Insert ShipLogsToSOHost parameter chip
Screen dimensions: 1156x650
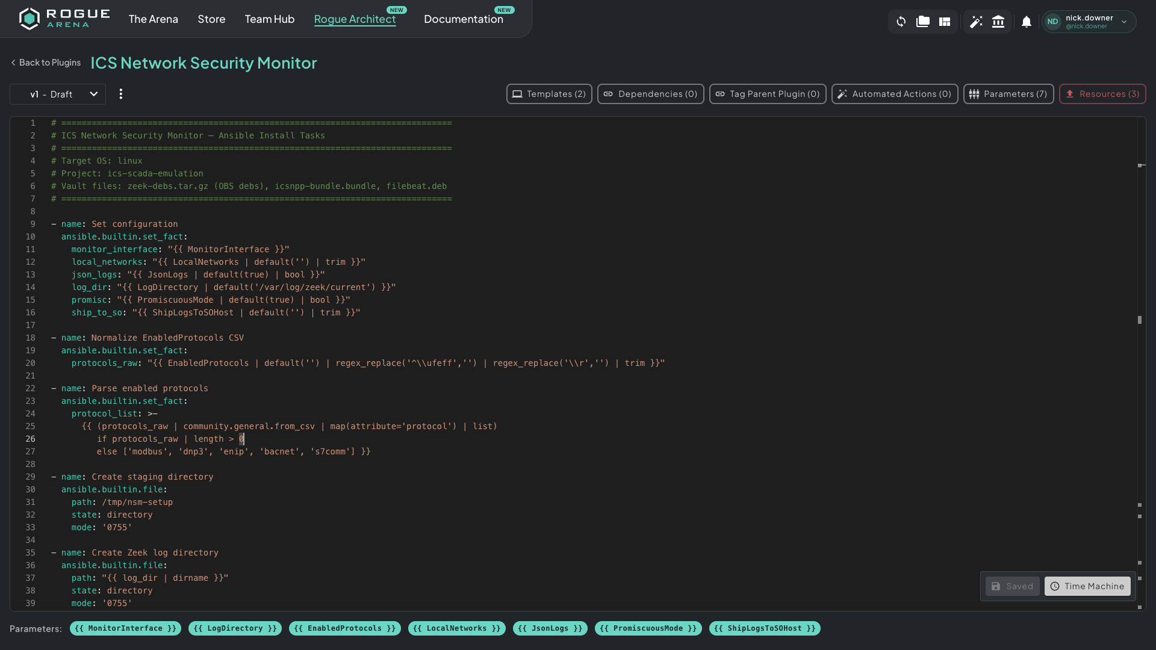click(765, 628)
